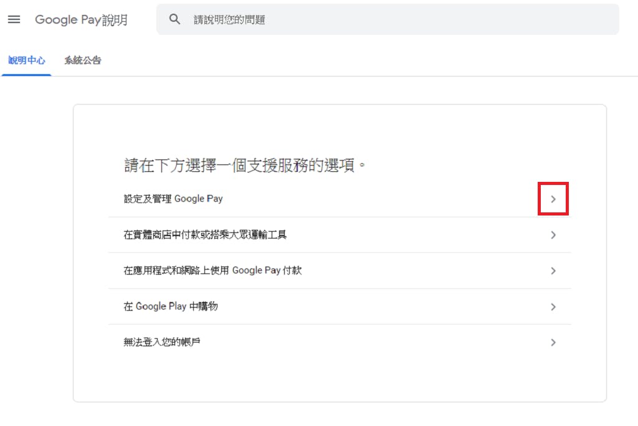Viewport: 638px width, 426px height.
Task: Open 在應用程式和網路上使用 Google Pay 付款
Action: (x=340, y=270)
